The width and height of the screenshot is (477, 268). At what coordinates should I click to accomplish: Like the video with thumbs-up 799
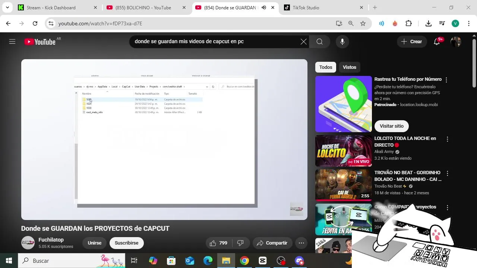(218, 243)
